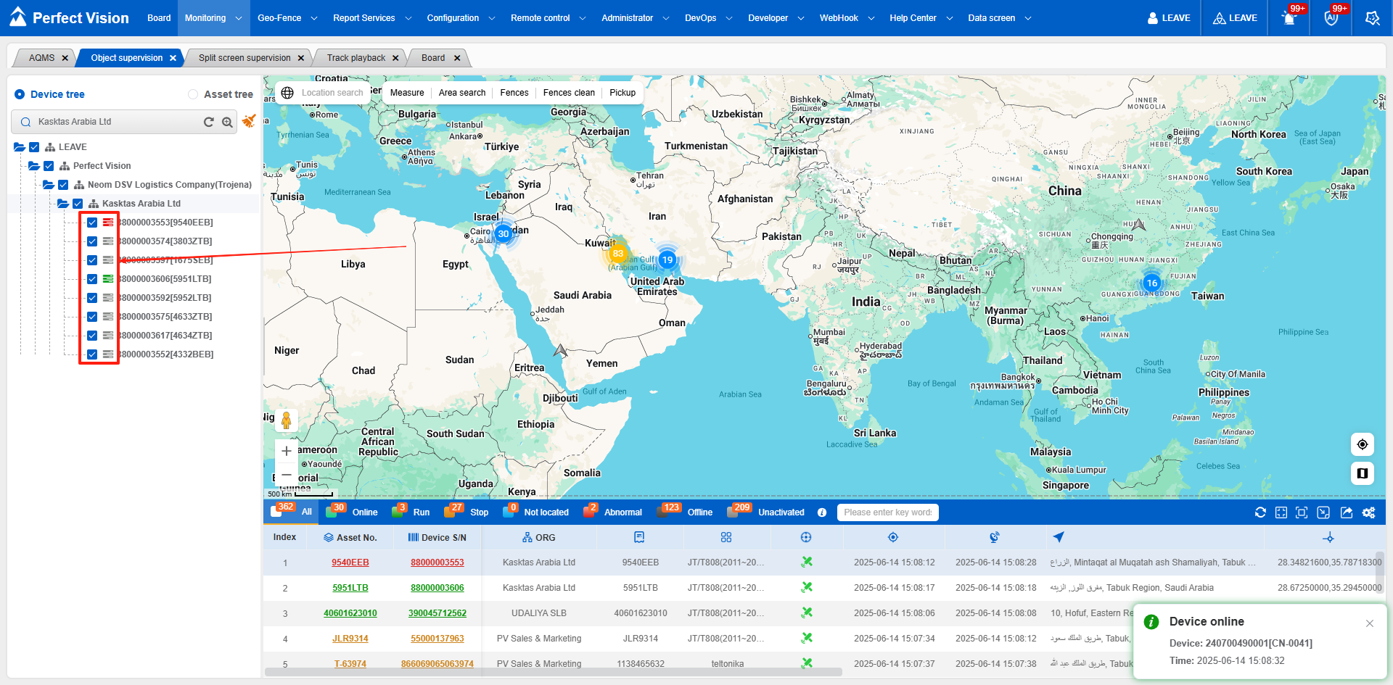Open asset link 9540EEB in table
This screenshot has height=685, width=1393.
(350, 562)
